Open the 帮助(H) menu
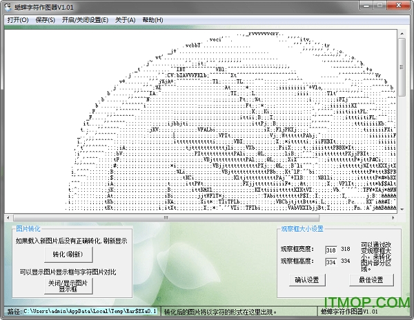 152,20
